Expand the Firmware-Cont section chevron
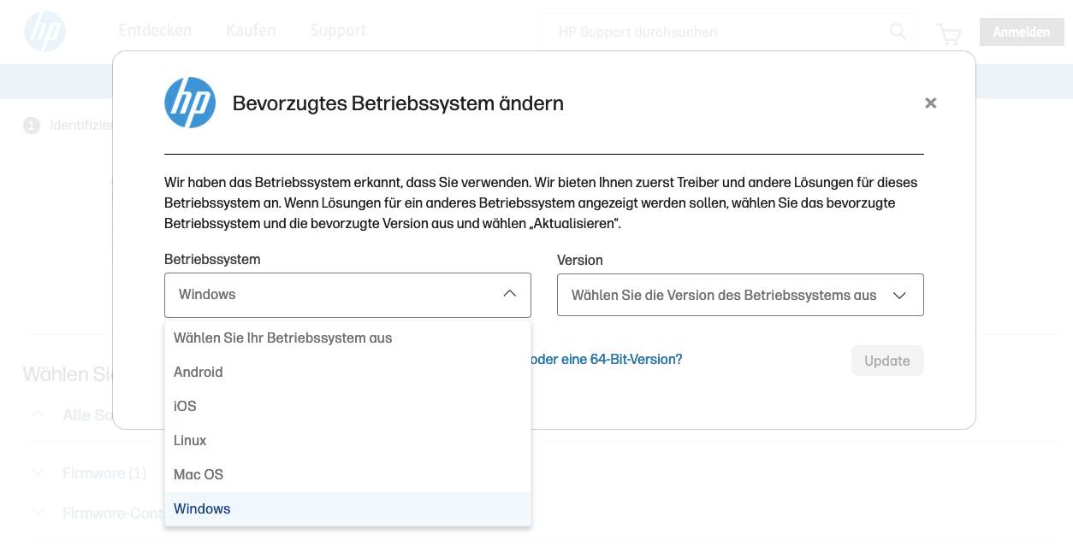The image size is (1073, 552). tap(38, 513)
